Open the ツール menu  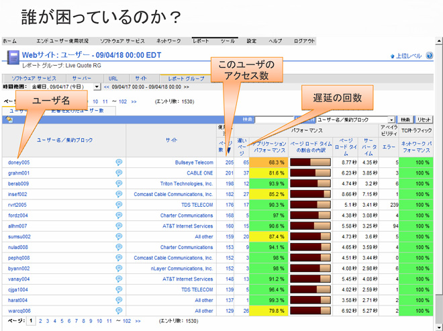tap(228, 41)
